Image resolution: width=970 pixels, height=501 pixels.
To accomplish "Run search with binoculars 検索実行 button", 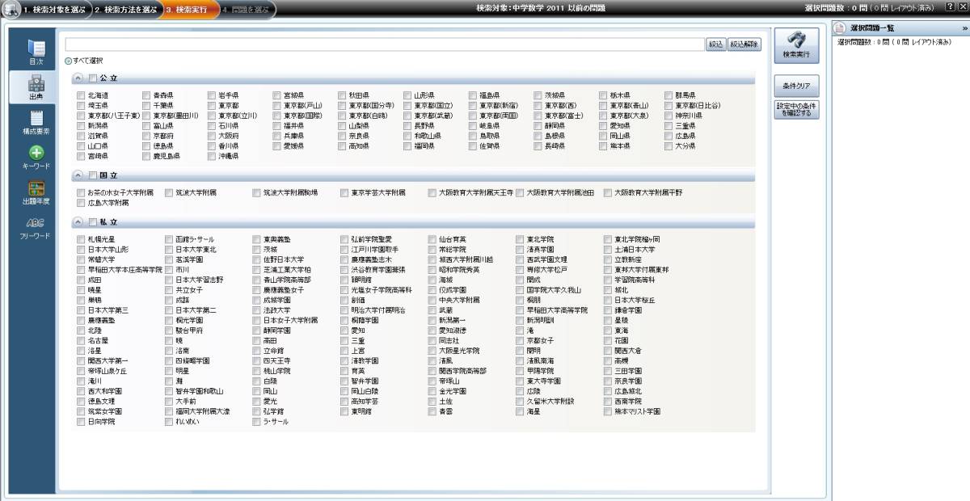I will (x=796, y=47).
